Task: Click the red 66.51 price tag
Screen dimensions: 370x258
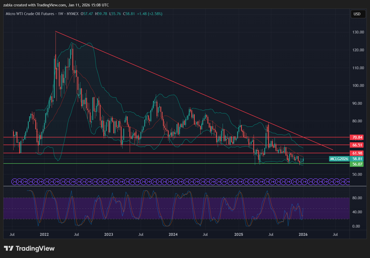Action: pos(357,145)
